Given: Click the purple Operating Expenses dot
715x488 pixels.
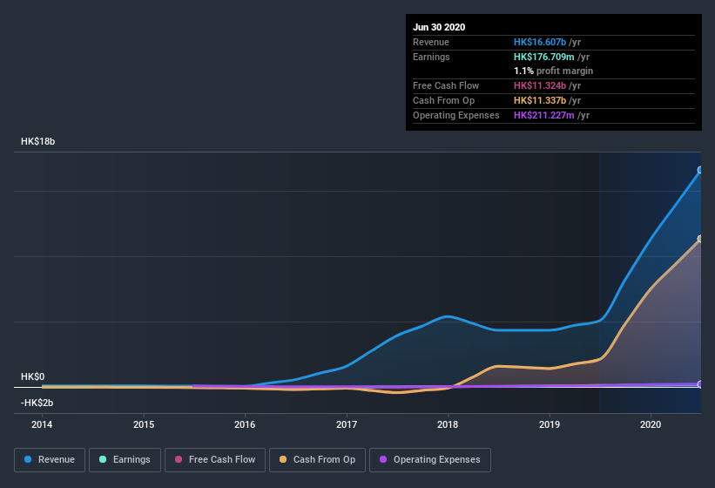Looking at the screenshot, I should (x=384, y=459).
